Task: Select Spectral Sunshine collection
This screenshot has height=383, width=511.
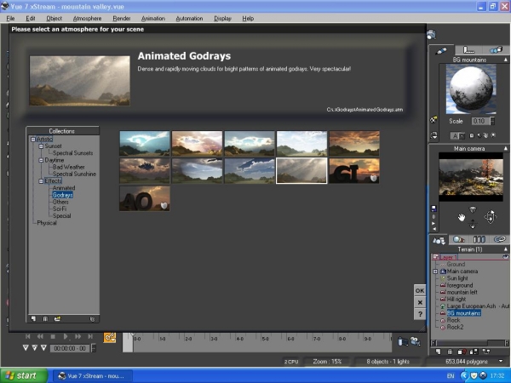Action: (x=74, y=174)
